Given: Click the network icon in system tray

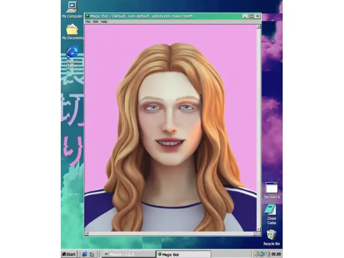Looking at the screenshot, I should pos(262,254).
